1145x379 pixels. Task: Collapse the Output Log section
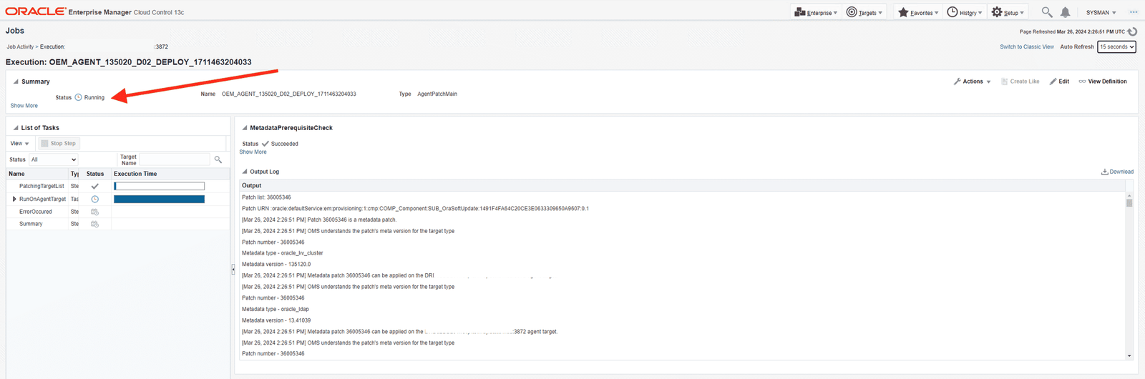point(245,172)
